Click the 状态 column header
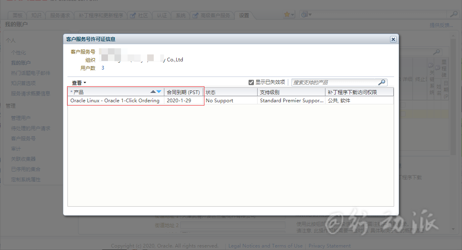This screenshot has height=250, width=462. tap(230, 92)
